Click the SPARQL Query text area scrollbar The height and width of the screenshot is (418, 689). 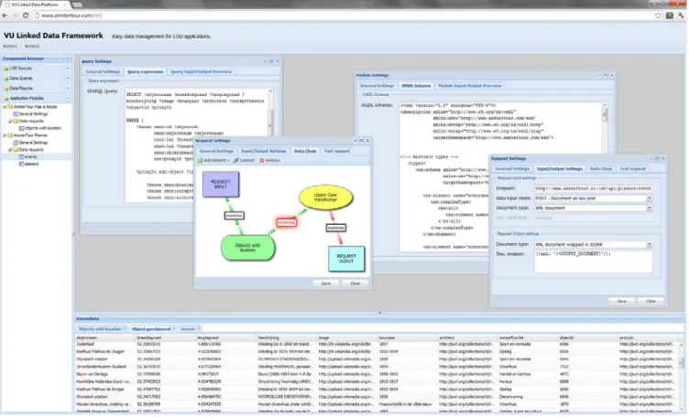[270, 145]
